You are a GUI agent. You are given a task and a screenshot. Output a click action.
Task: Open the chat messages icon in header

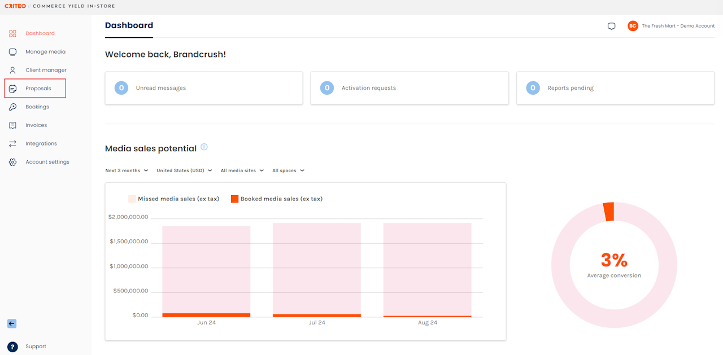611,27
